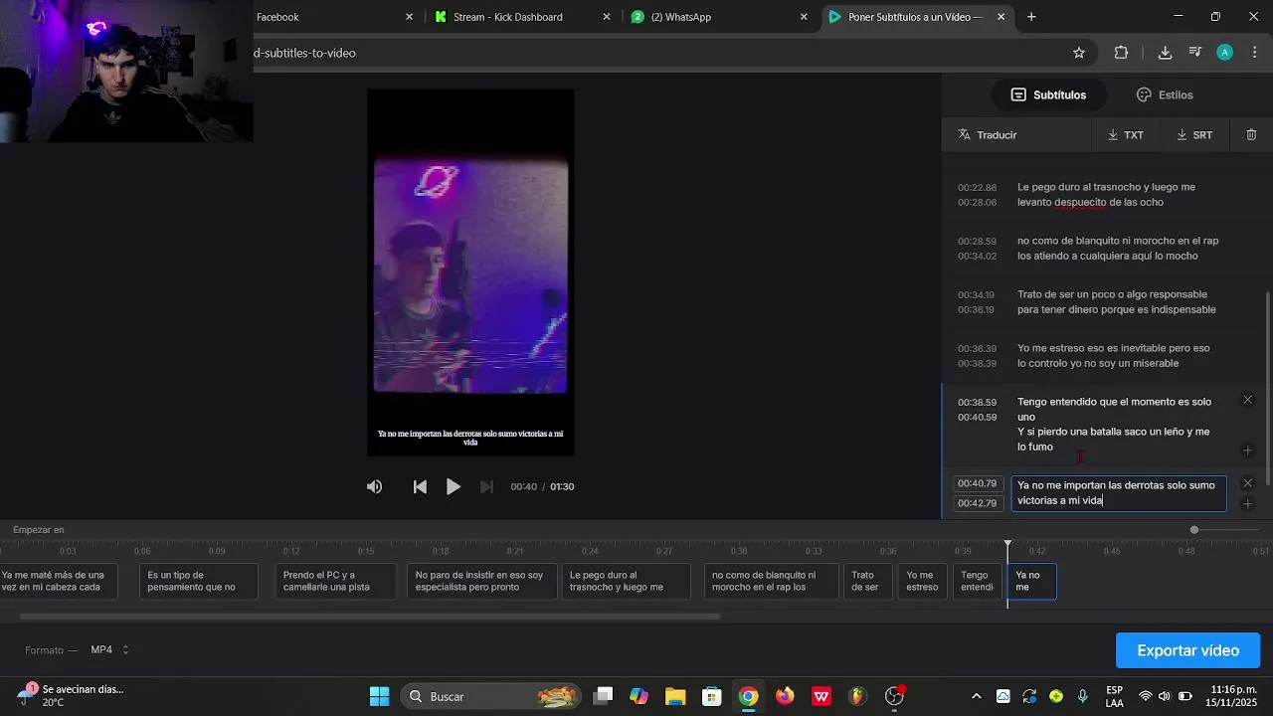Screen dimensions: 1273x716
Task: Switch to WhatsApp browser tab
Action: (x=681, y=17)
